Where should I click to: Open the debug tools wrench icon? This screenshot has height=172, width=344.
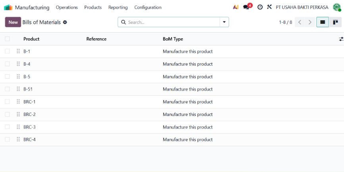tap(269, 7)
